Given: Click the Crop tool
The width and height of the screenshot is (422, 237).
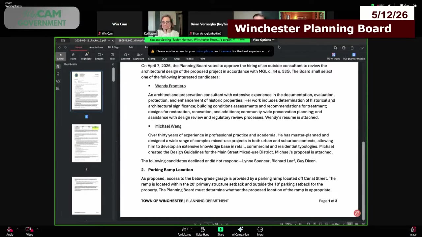Looking at the screenshot, I should [177, 59].
